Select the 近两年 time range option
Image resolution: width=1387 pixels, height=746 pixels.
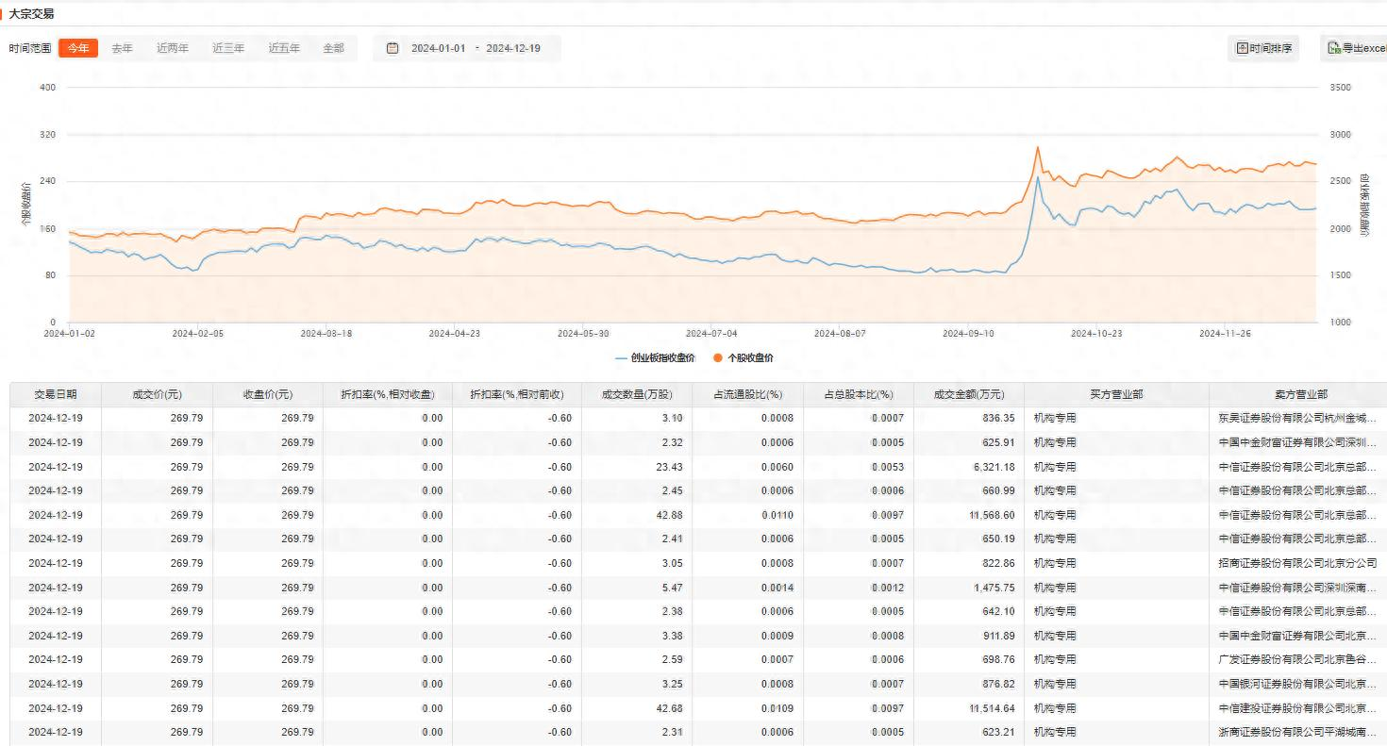(x=173, y=48)
